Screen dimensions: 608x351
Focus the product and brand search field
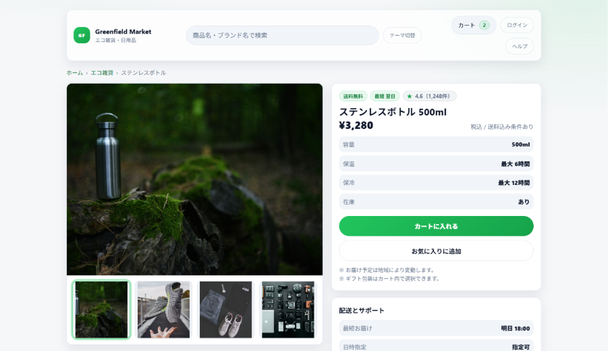[x=282, y=35]
